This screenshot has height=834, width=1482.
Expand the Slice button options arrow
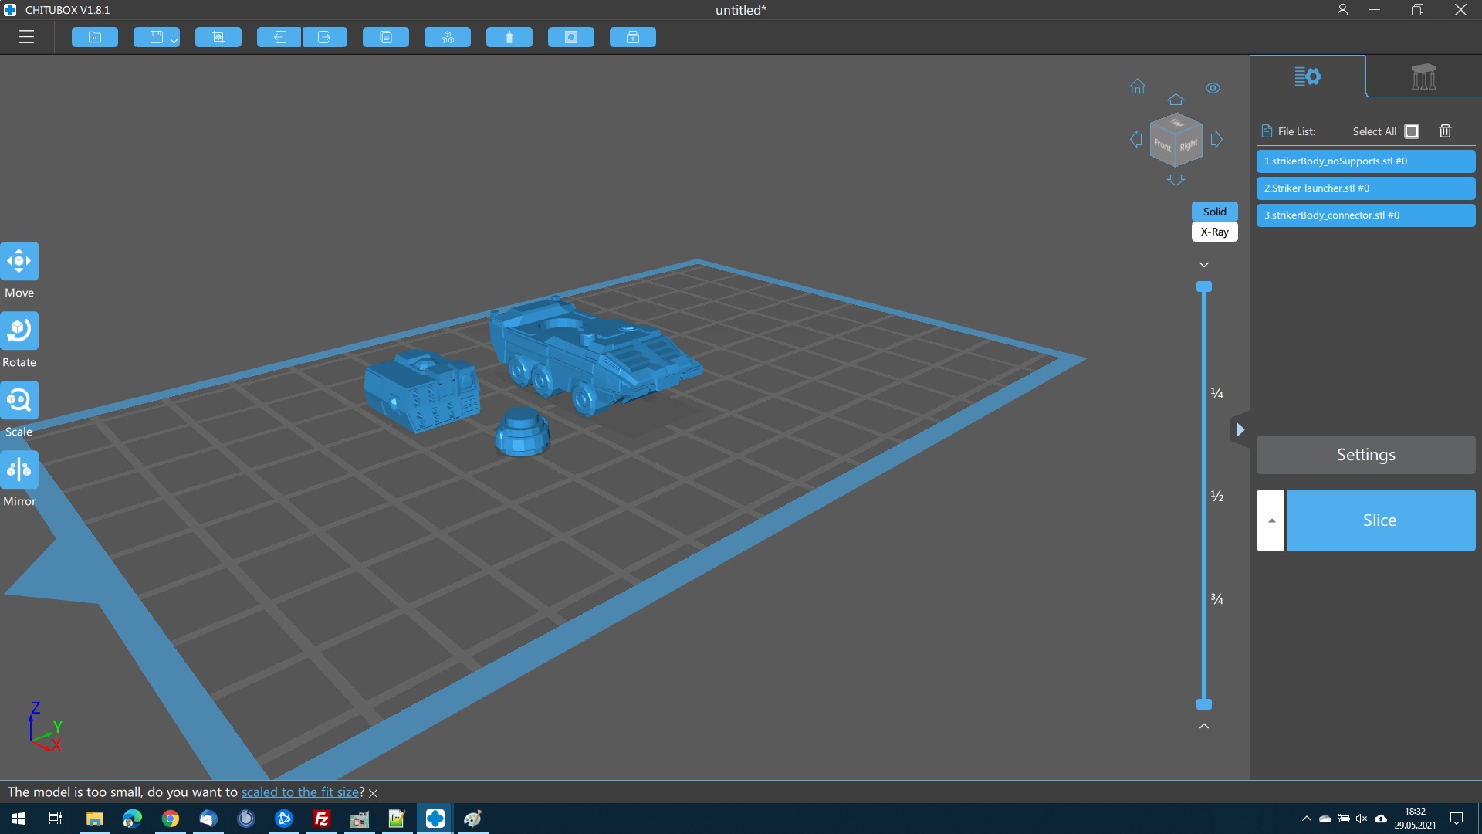(1271, 520)
